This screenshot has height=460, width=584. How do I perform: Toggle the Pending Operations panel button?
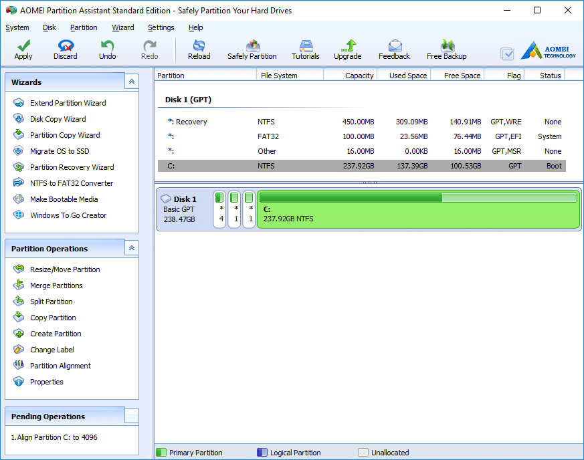point(132,416)
